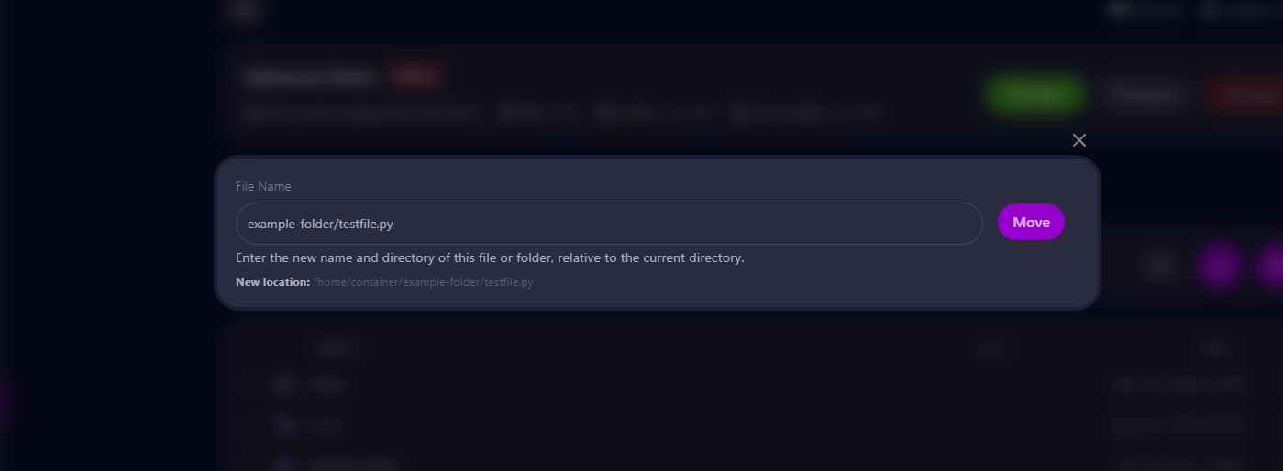1283x471 pixels.
Task: Click second folder icon in blurred file list
Action: pyautogui.click(x=284, y=425)
